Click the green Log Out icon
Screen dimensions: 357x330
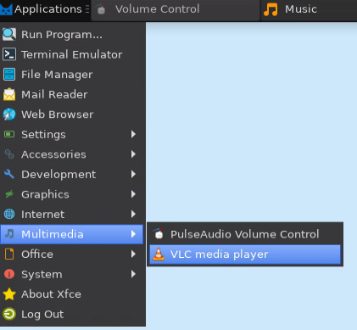click(9, 314)
